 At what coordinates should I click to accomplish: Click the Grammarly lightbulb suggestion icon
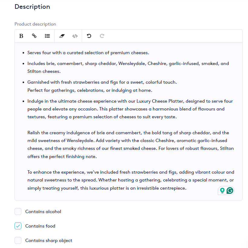(222, 191)
